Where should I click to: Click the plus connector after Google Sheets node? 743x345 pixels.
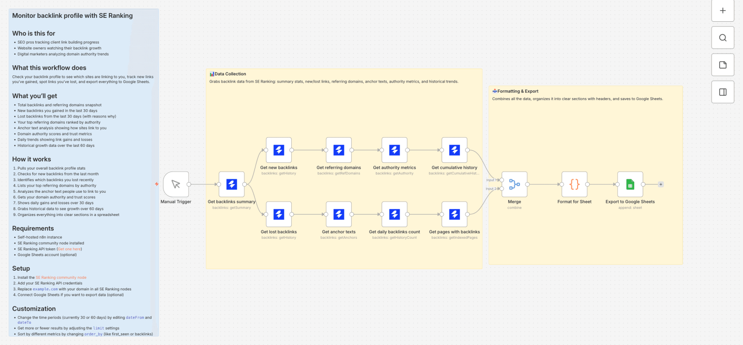click(x=661, y=184)
